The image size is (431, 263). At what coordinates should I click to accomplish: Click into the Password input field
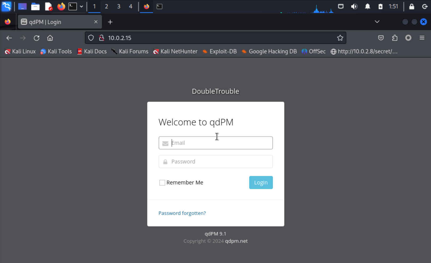216,162
